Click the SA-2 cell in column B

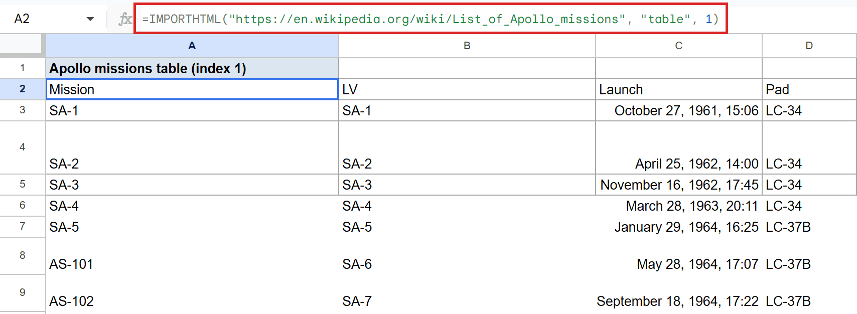tap(467, 147)
